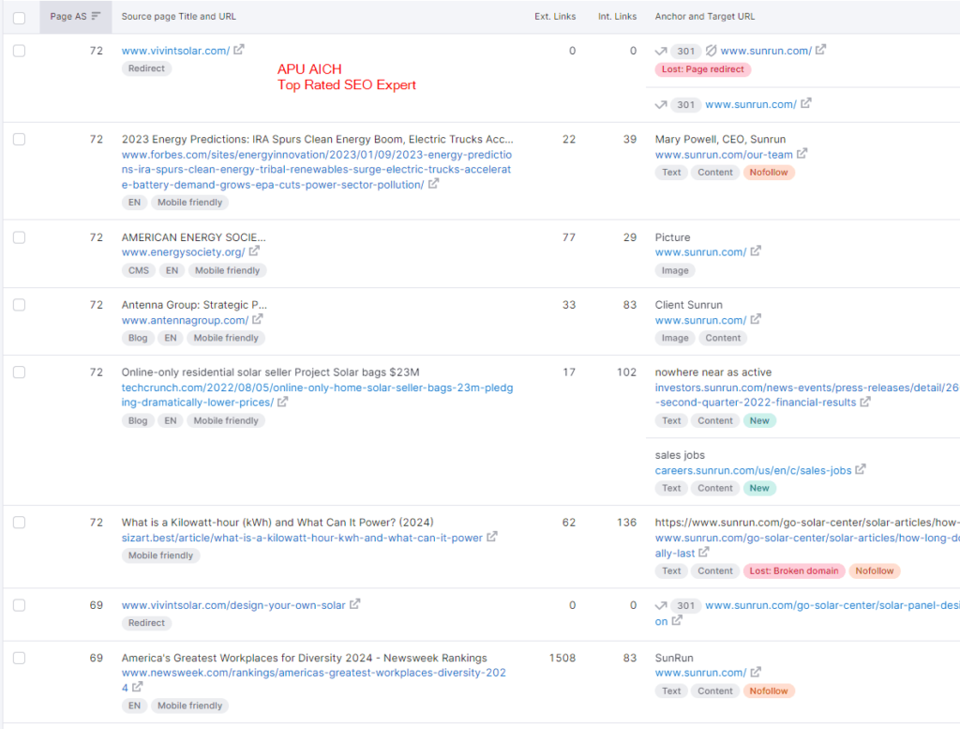Viewport: 960px width, 729px height.
Task: Select the checkbox for the Forbes row
Action: pyautogui.click(x=19, y=139)
